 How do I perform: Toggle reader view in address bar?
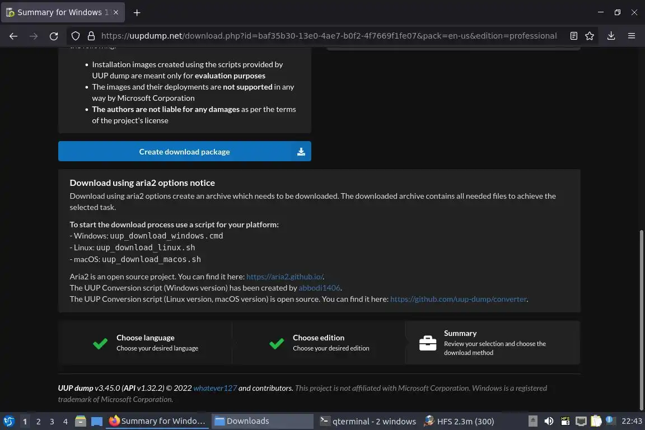[574, 36]
